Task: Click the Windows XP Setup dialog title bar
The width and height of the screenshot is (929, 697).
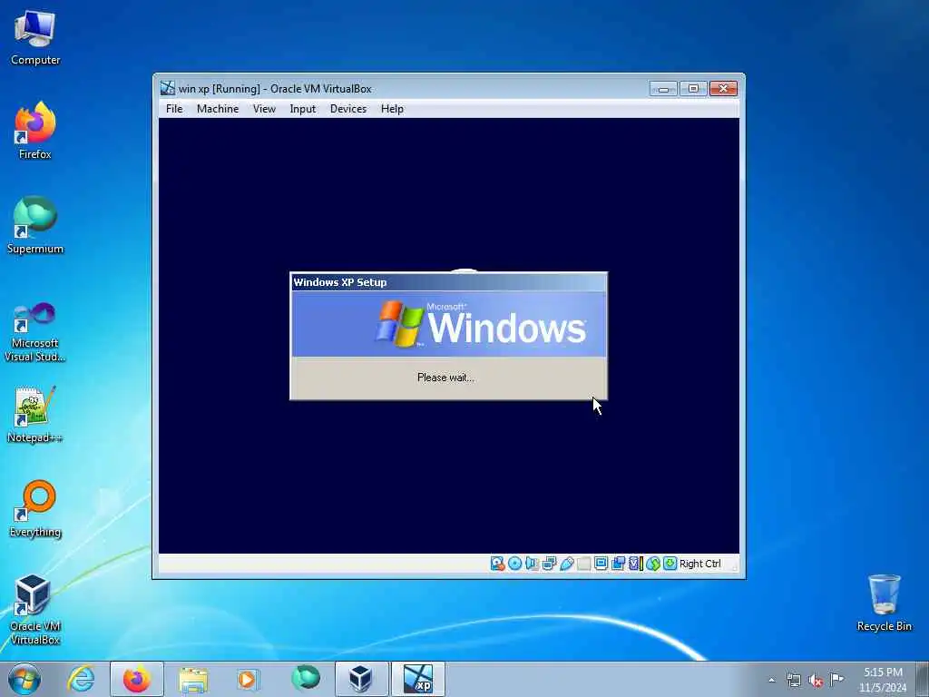Action: point(448,282)
